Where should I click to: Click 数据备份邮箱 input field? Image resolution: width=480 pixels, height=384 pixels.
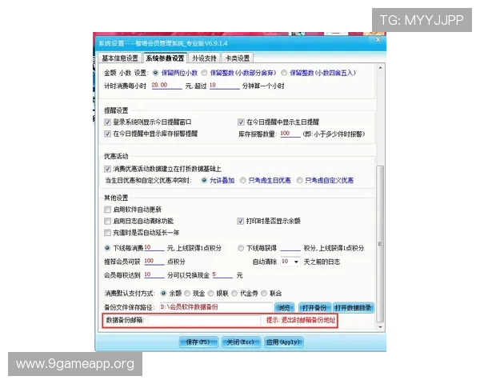pyautogui.click(x=204, y=321)
